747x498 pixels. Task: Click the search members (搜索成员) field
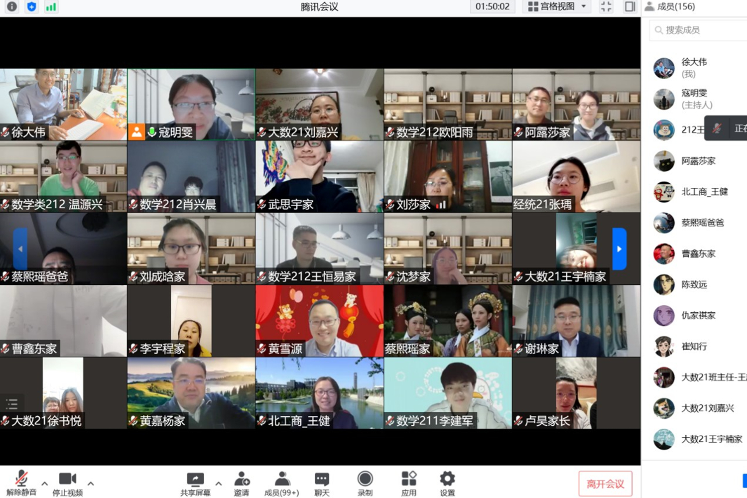[x=697, y=30]
